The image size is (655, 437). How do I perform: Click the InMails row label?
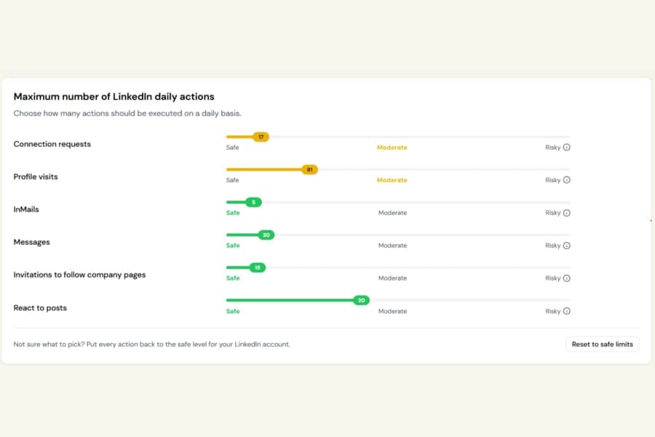click(x=26, y=210)
